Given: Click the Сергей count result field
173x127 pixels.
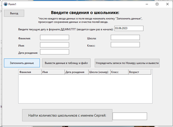Looking at the screenshot, I should pyautogui.click(x=130, y=116).
